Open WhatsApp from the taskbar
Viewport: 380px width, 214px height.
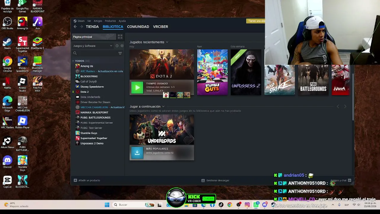(256, 204)
